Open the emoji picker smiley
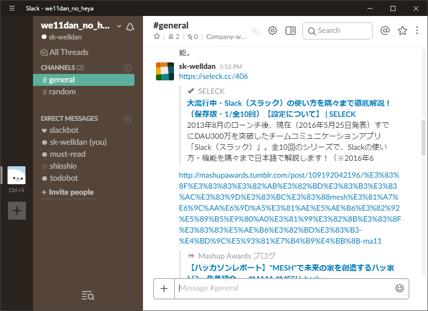 [x=399, y=289]
